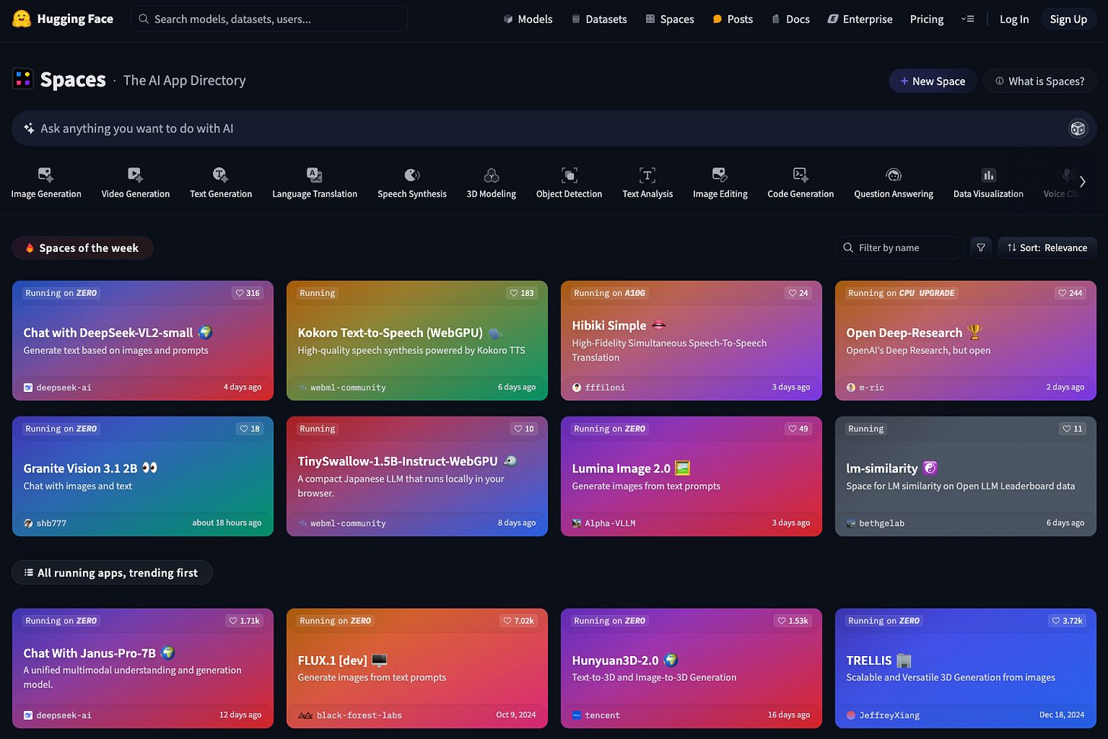Click the random dice icon in the AI search bar
The image size is (1108, 739).
coord(1078,129)
